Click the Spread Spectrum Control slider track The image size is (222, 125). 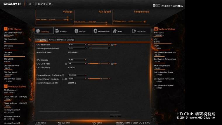[99, 48]
